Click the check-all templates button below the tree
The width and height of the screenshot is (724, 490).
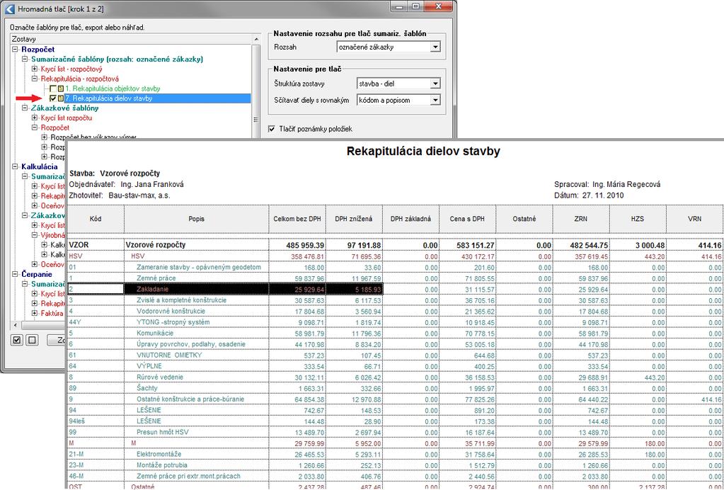16,341
